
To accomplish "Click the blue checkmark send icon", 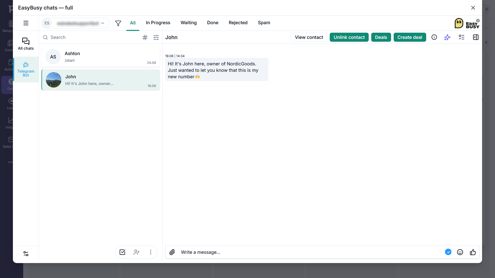I will (448, 252).
